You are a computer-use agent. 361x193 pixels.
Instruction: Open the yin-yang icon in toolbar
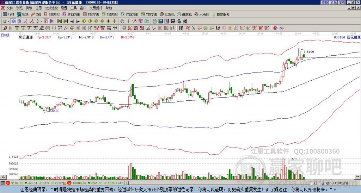coord(275,28)
